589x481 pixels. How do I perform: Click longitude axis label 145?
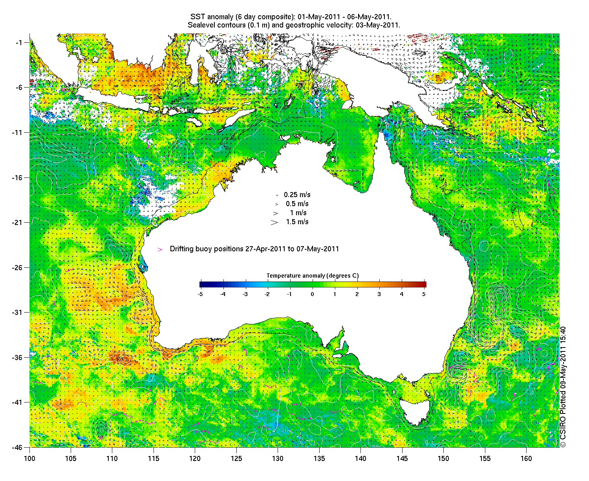coord(402,459)
